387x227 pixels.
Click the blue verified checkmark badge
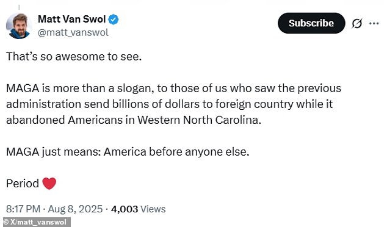coord(114,20)
